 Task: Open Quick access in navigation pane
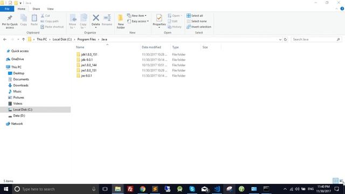[20, 51]
